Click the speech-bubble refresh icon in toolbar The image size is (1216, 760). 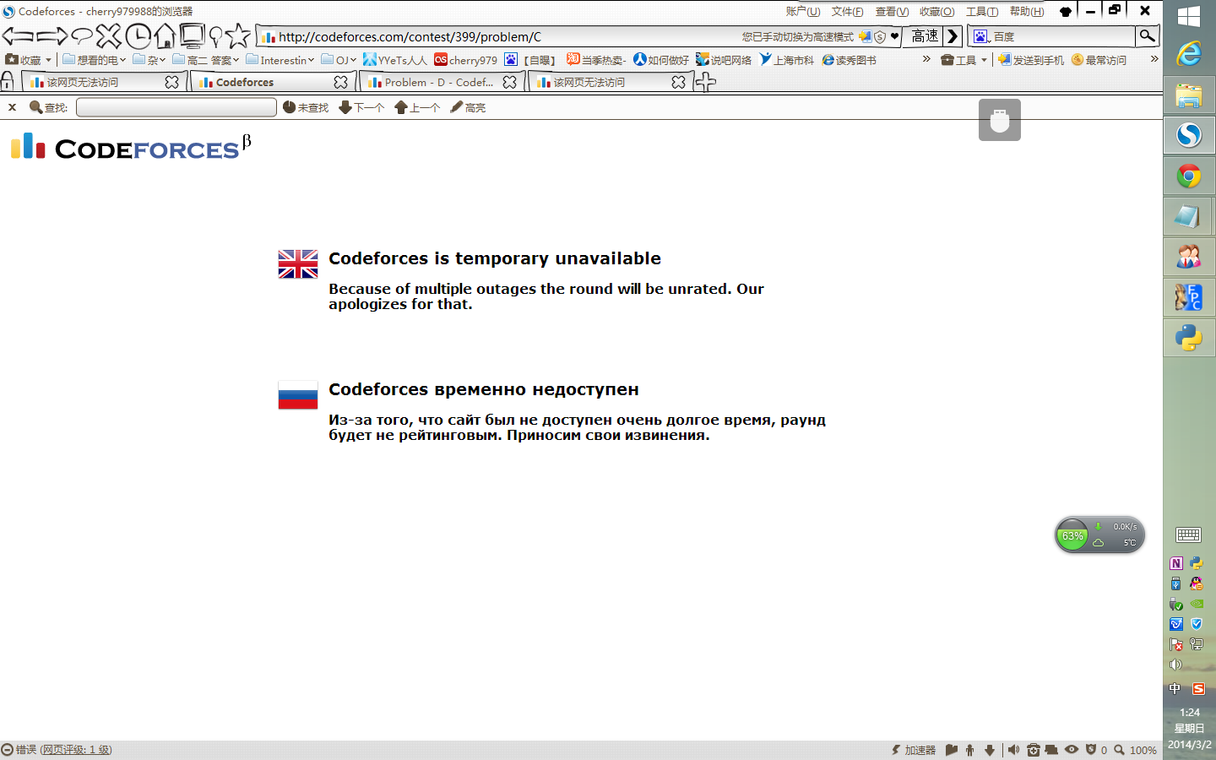pos(82,36)
